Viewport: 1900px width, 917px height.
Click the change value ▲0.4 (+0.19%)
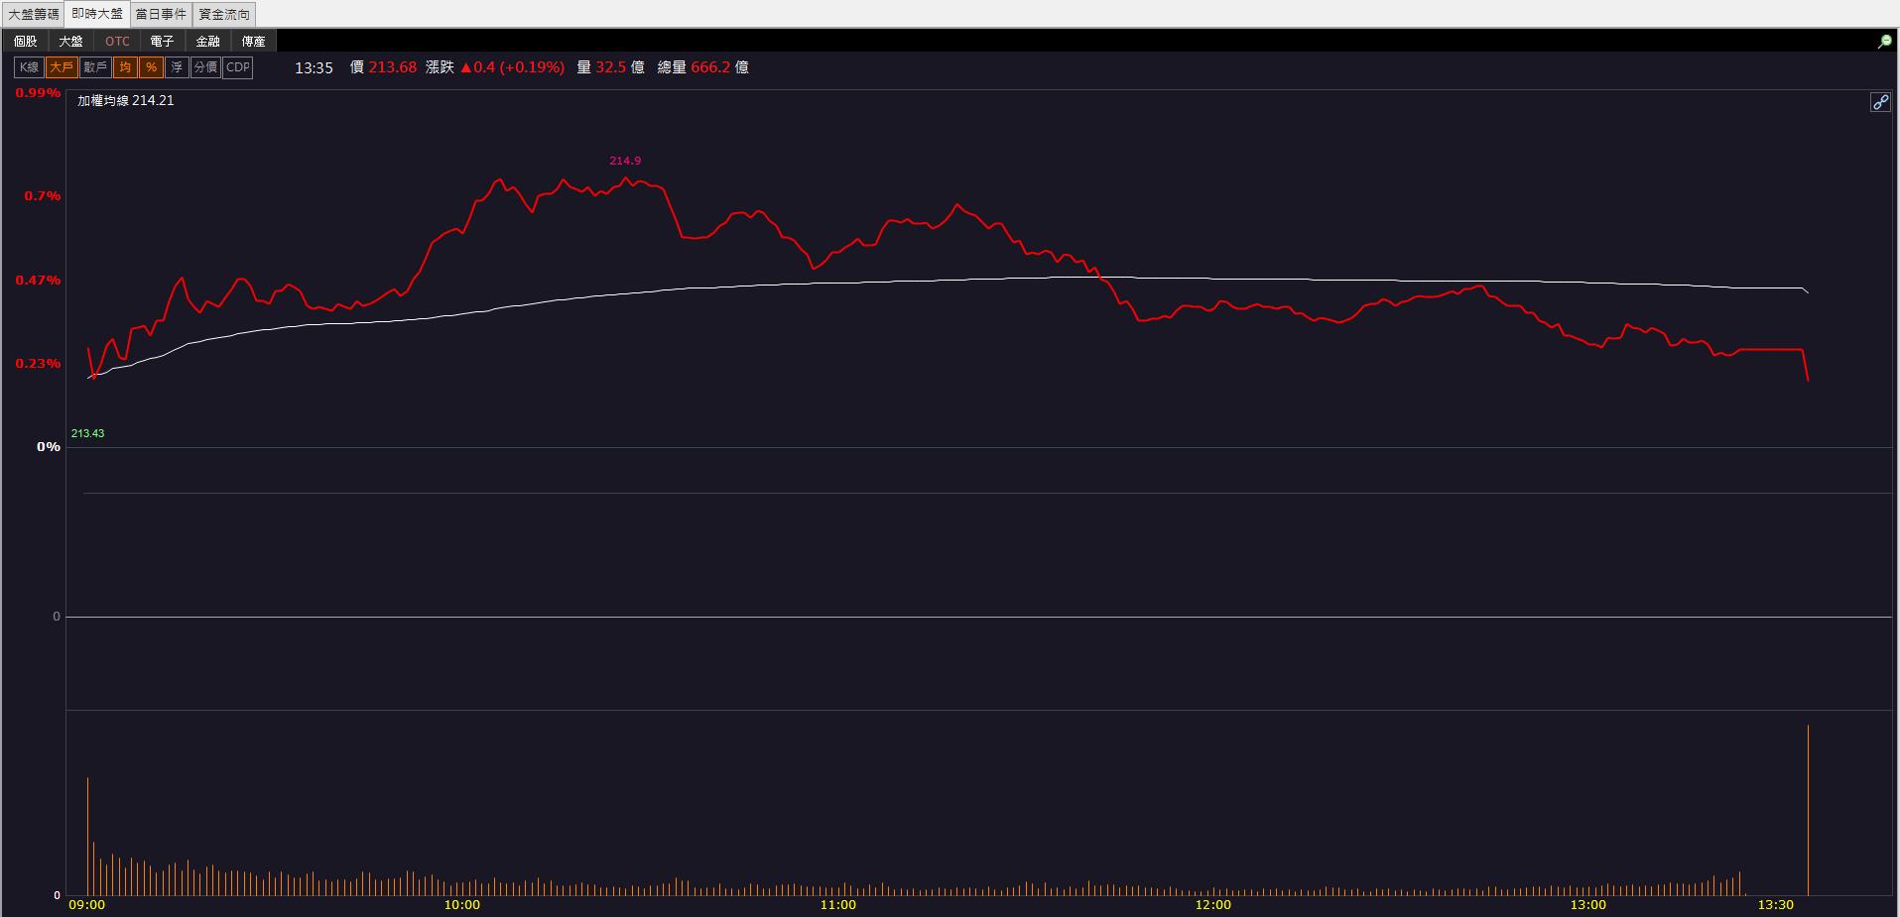point(512,67)
